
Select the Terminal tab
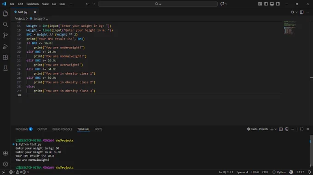(83, 129)
